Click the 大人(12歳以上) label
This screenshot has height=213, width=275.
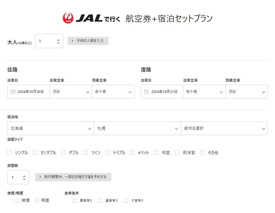coord(19,42)
